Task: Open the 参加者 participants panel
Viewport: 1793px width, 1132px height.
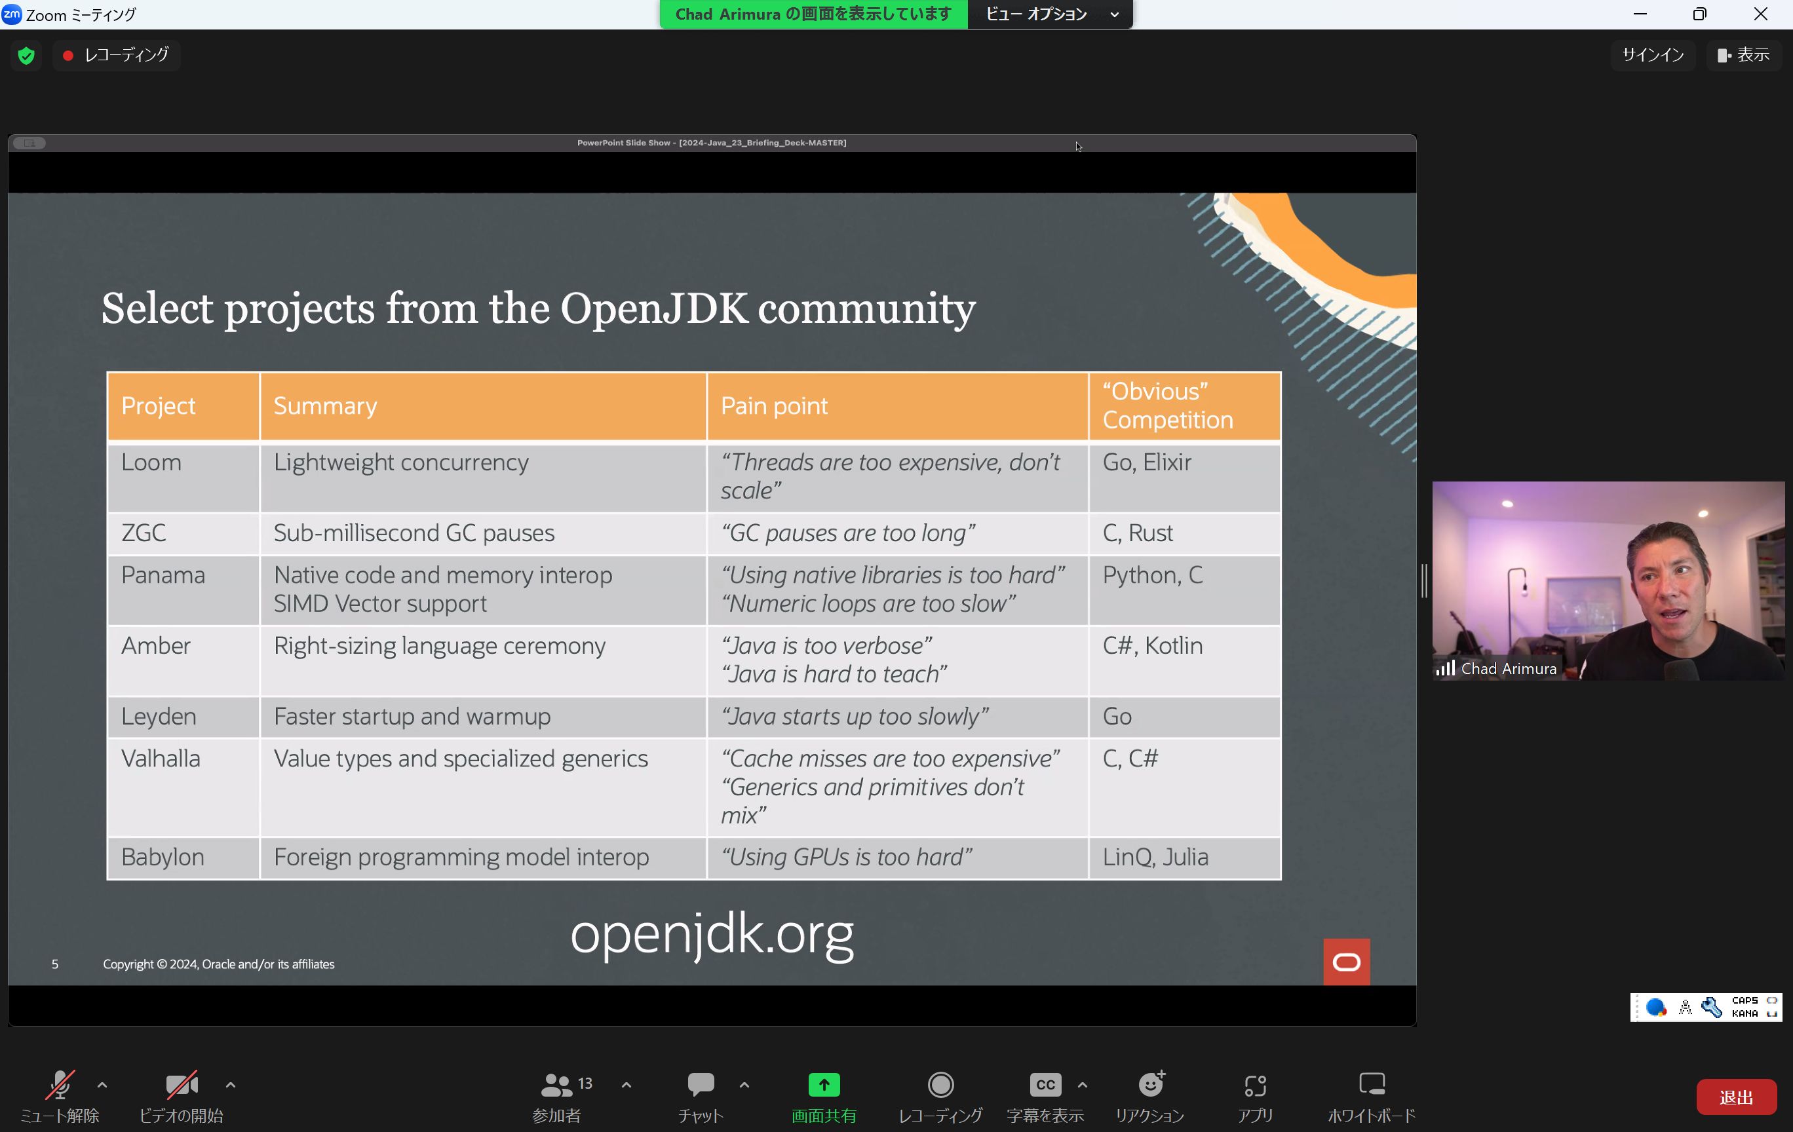Action: [x=557, y=1096]
